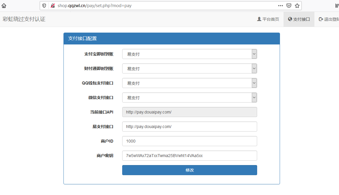Image resolution: width=339 pixels, height=195 pixels.
Task: Focus the disabled 当前接口API field
Action: pyautogui.click(x=190, y=112)
